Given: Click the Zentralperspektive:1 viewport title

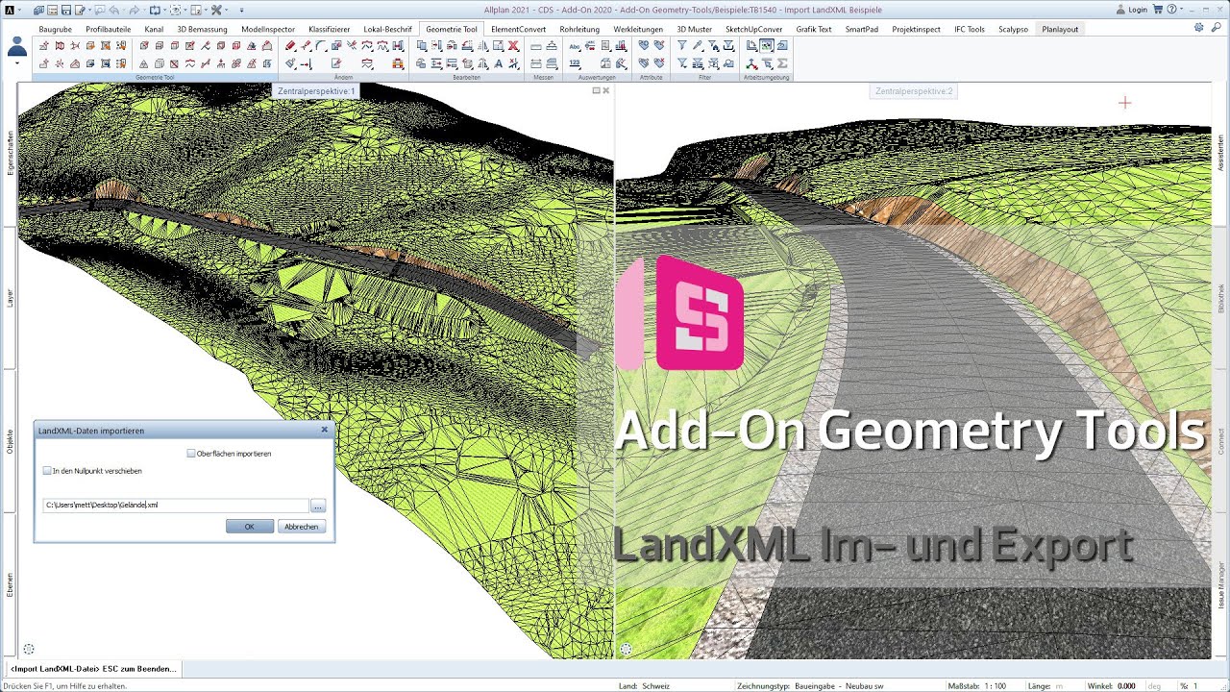Looking at the screenshot, I should 316,91.
